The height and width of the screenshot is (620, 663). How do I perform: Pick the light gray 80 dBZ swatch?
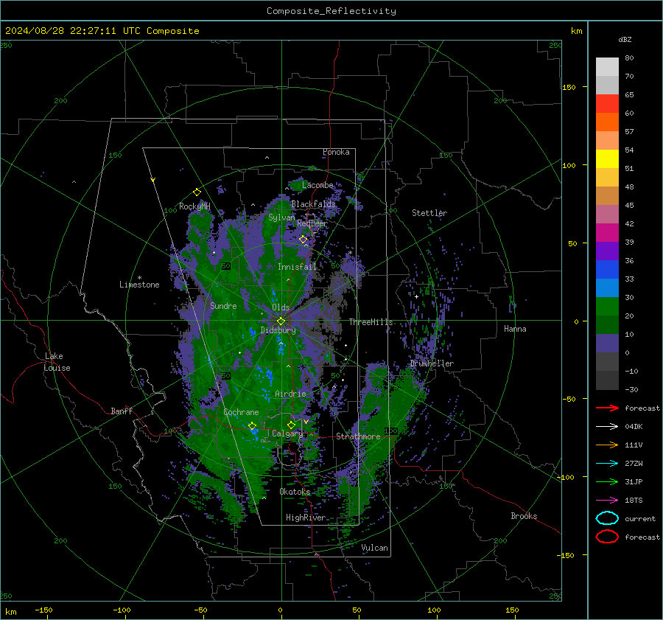coord(607,66)
